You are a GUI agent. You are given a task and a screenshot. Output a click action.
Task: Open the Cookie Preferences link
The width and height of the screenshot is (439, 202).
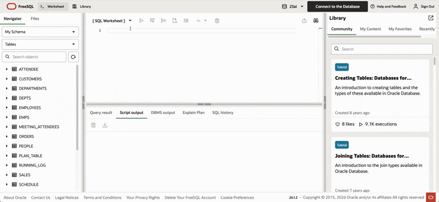click(237, 198)
